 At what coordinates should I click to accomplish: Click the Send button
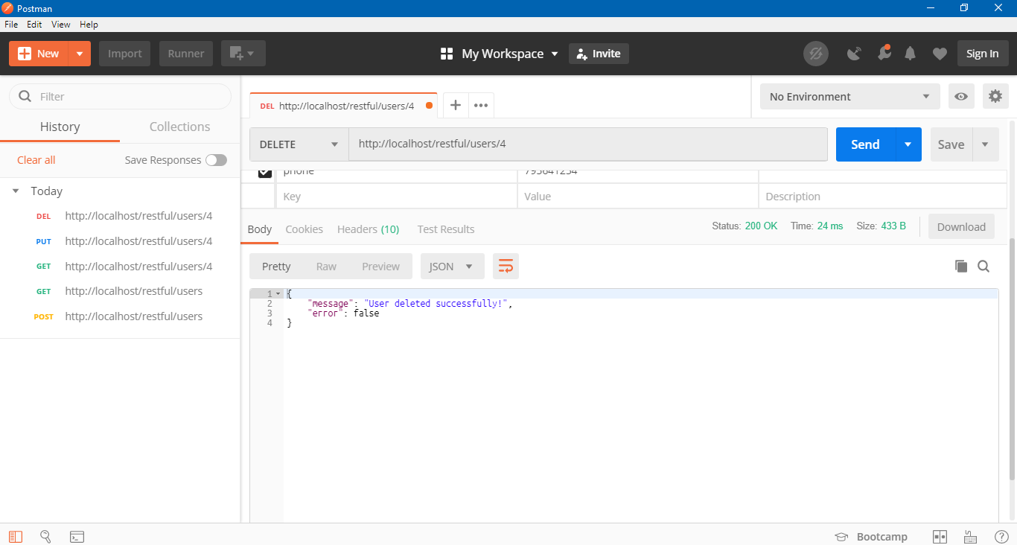pyautogui.click(x=864, y=144)
